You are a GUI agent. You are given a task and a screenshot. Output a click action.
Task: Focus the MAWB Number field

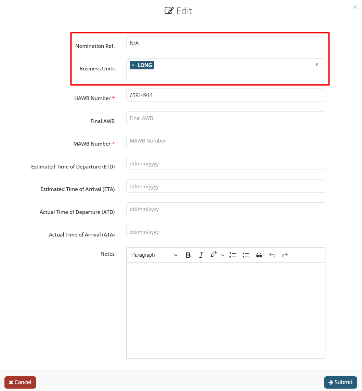225,141
